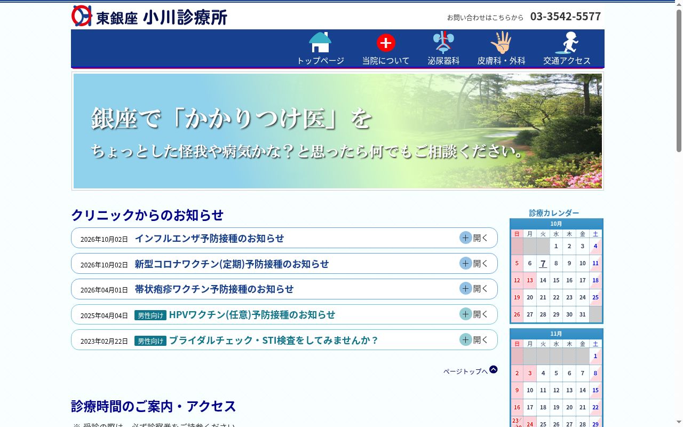
Task: Open the house icon for トップページ
Action: pos(320,42)
